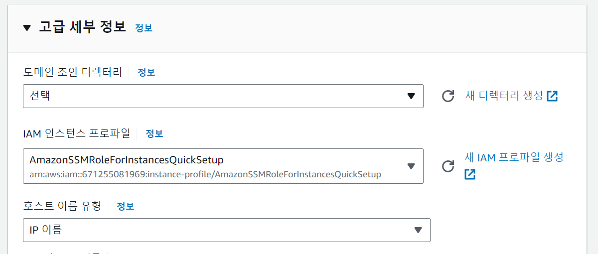Click external-link icon below 새 IAM 프로파일 생성

470,174
